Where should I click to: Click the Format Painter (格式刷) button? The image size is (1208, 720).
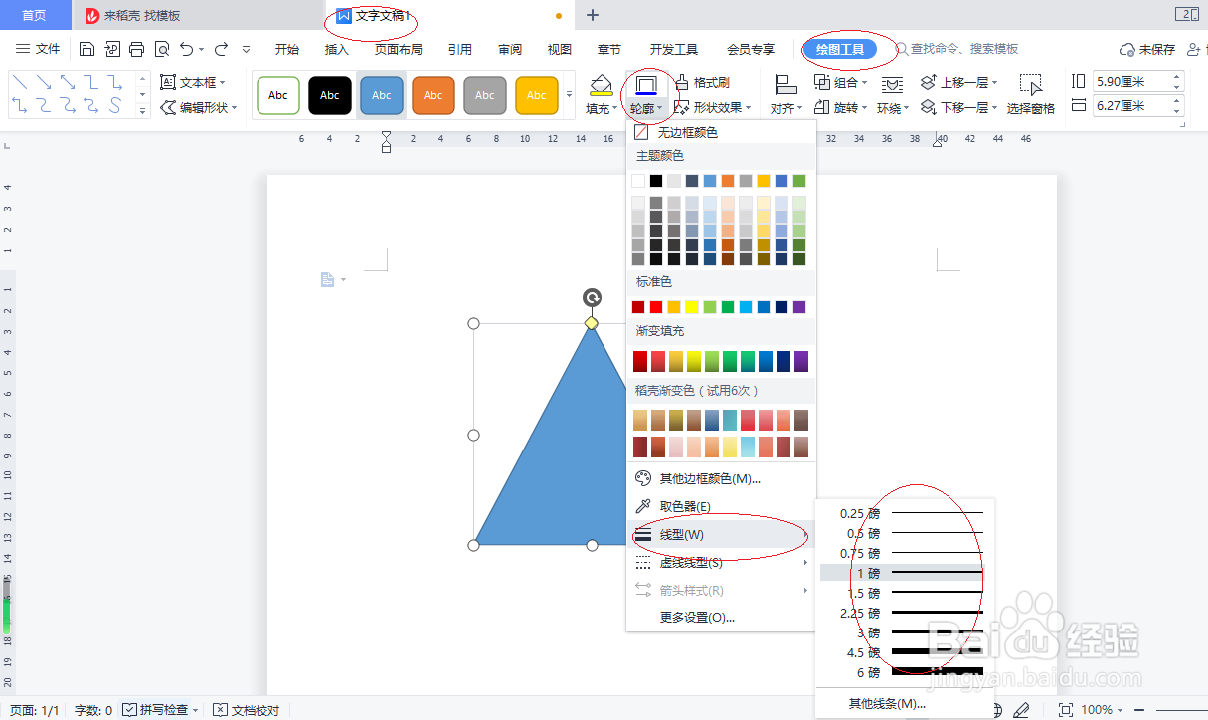click(x=702, y=82)
